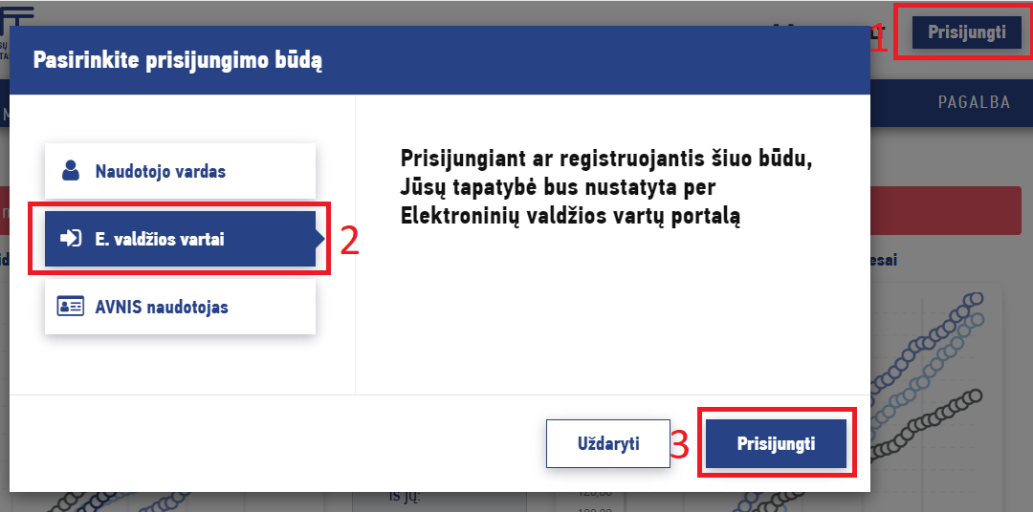Click the ID card icon beside AVNIS naudotojas
1033x512 pixels.
pyautogui.click(x=71, y=307)
